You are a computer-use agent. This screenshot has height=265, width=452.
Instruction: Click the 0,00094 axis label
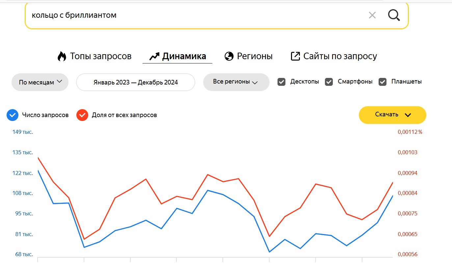(408, 173)
